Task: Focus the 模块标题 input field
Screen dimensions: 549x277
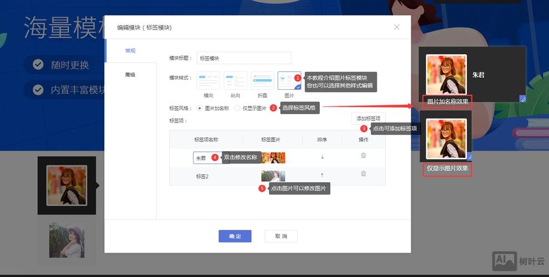Action: pyautogui.click(x=244, y=58)
